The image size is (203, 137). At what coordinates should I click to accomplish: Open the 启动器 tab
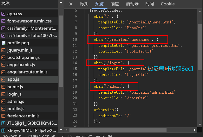[x=132, y=4]
